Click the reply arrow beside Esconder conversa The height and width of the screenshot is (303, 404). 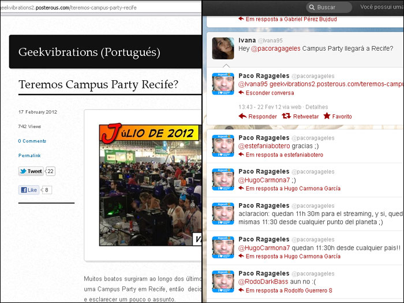tap(241, 92)
